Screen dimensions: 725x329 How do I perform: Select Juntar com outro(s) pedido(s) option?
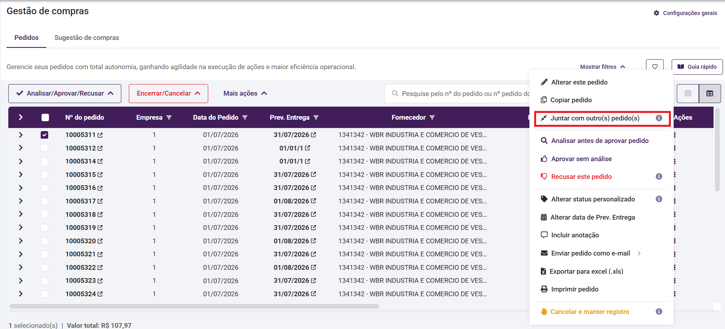click(602, 118)
